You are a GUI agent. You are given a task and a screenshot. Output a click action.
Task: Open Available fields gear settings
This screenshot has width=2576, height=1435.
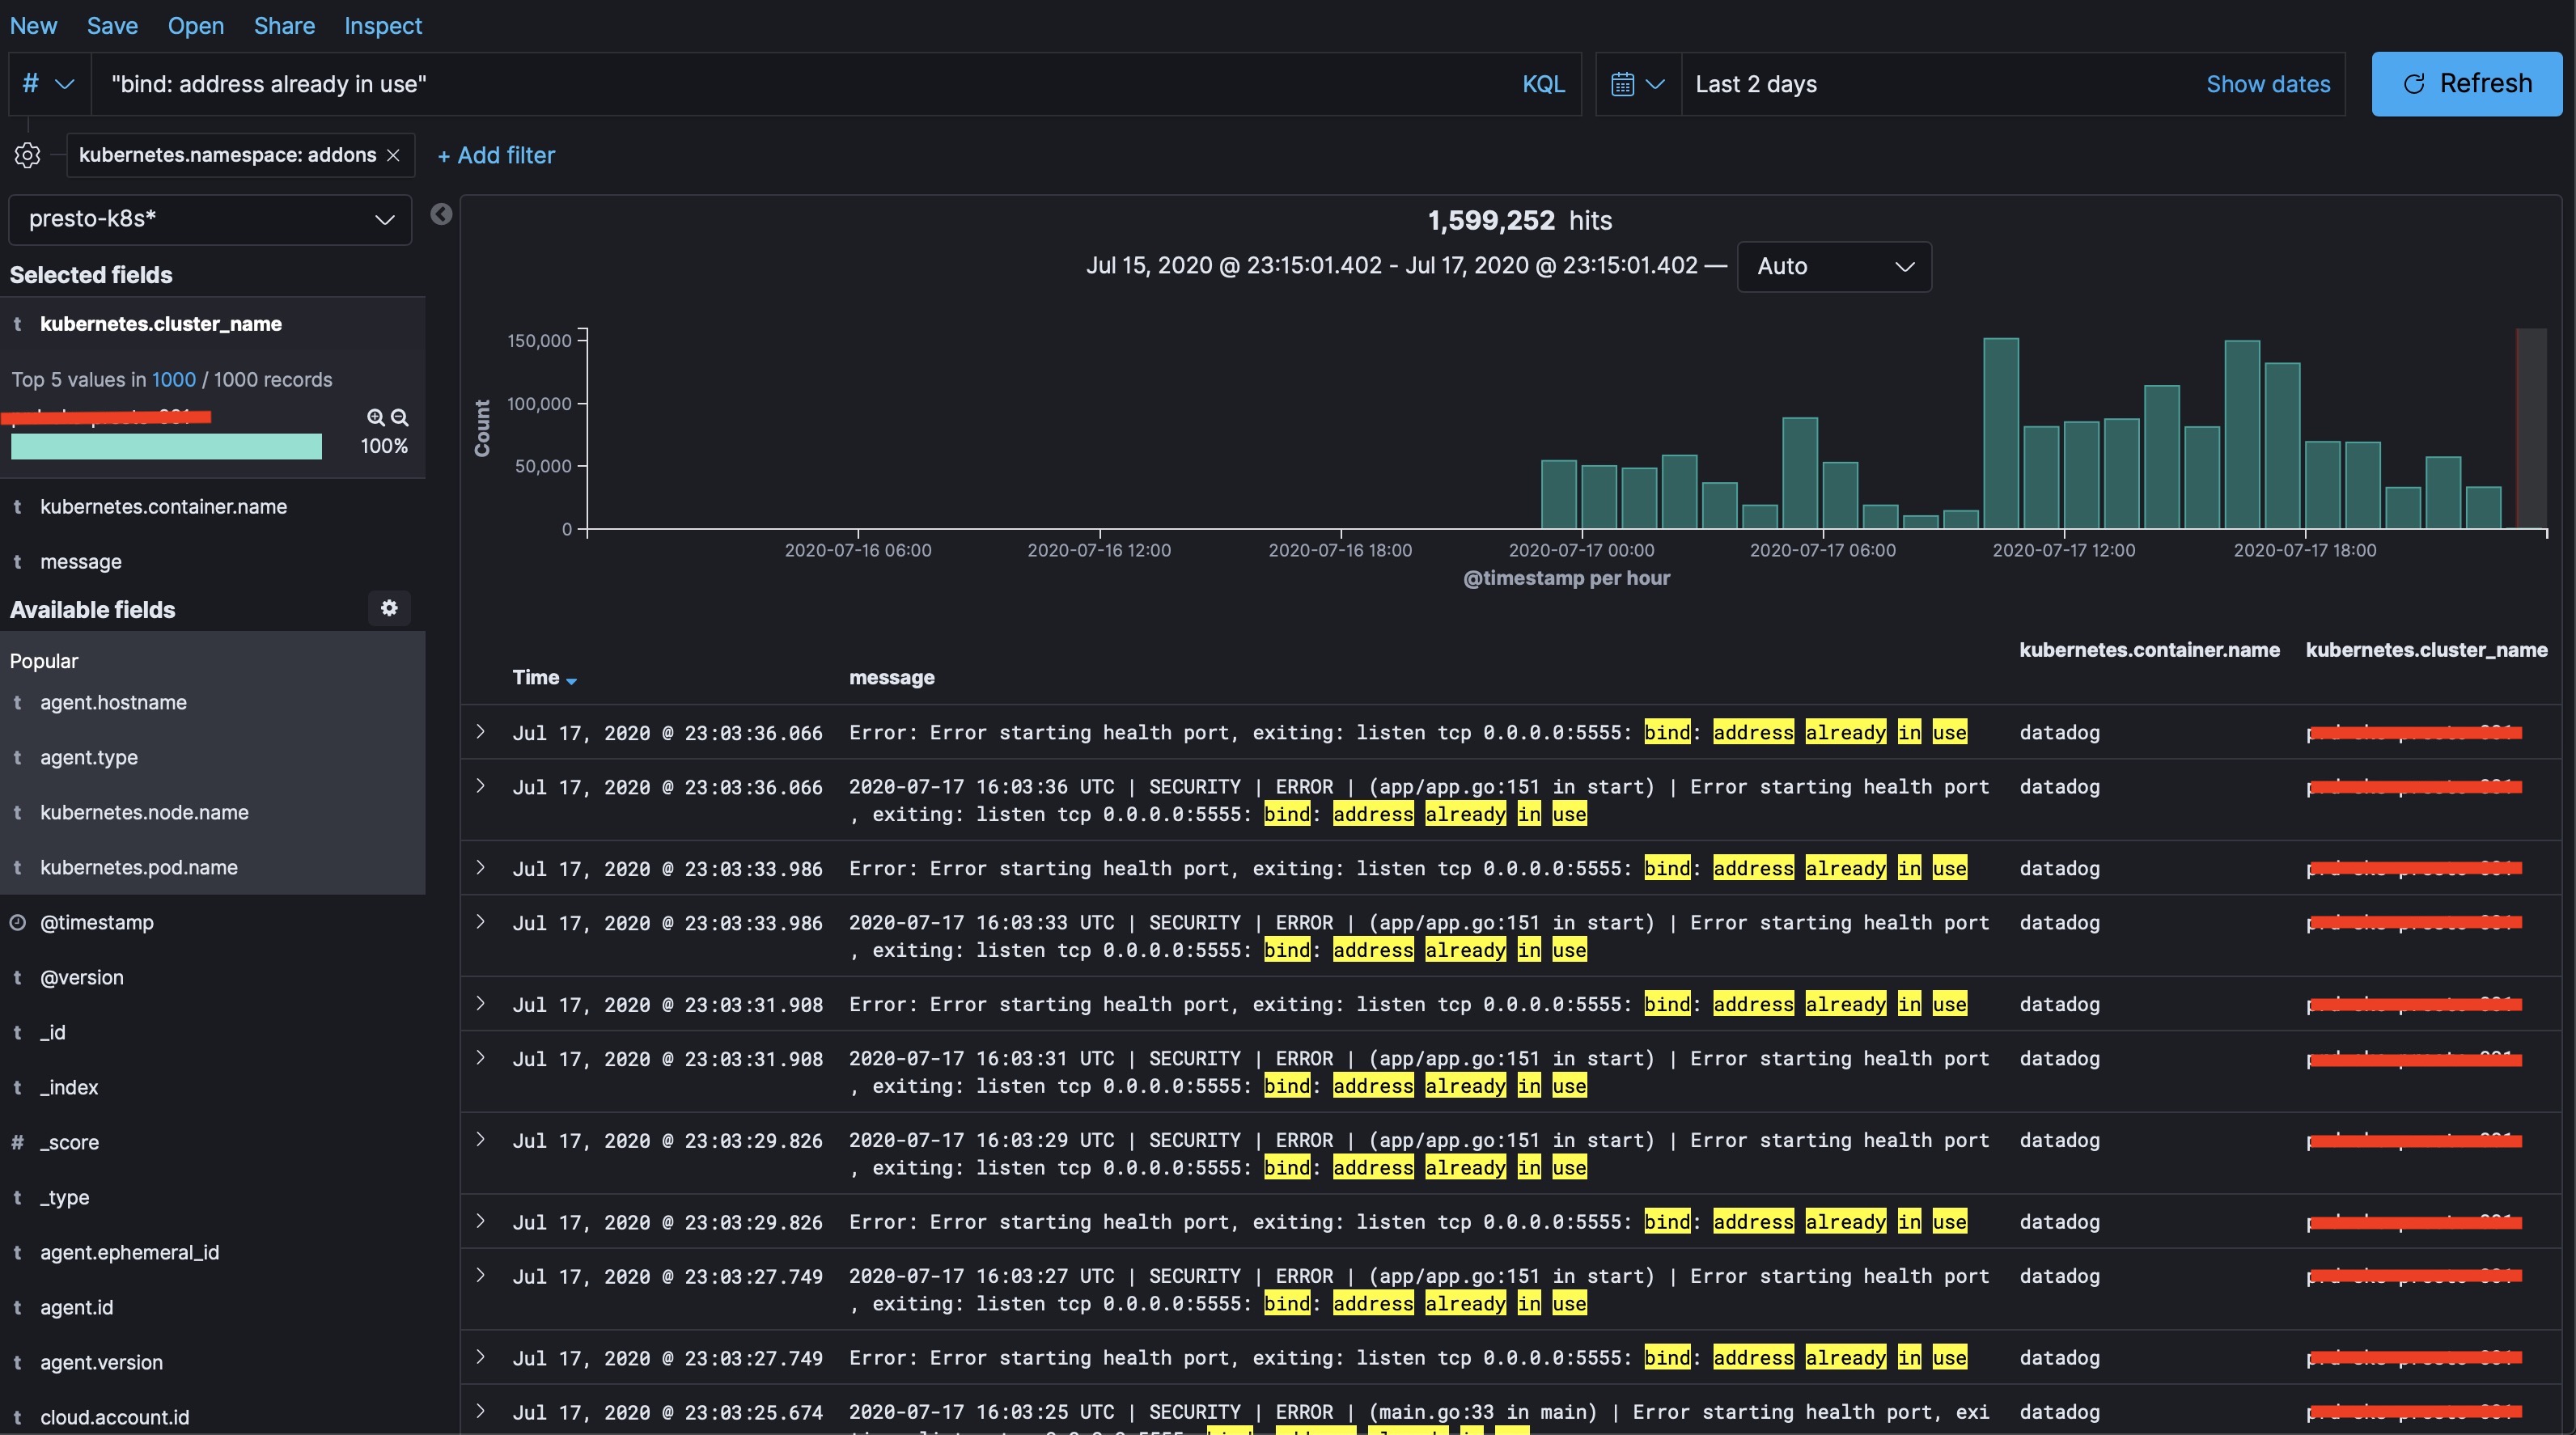click(389, 608)
